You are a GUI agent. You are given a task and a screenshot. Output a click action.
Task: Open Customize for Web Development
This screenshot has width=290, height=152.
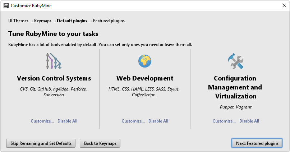[x=133, y=121]
